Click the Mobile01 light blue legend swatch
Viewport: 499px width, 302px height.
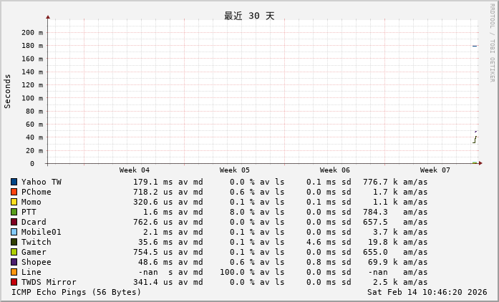point(14,232)
